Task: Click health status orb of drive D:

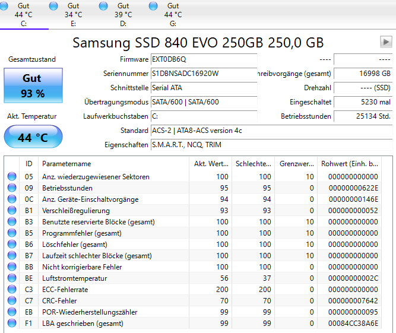Action: [x=103, y=6]
